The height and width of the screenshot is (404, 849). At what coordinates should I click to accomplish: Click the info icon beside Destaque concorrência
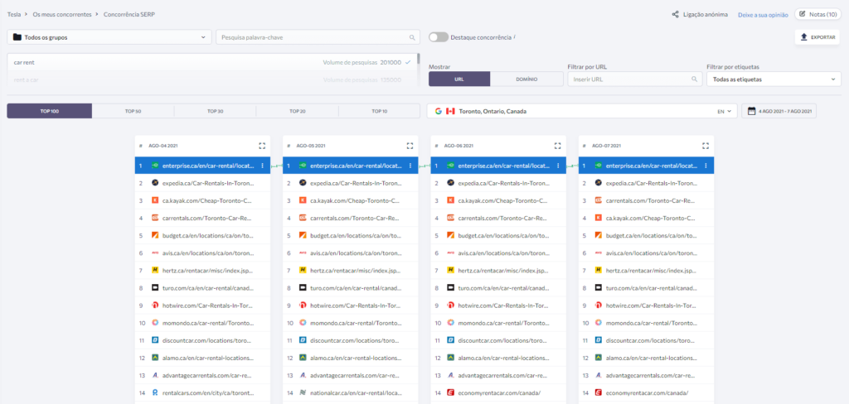coord(514,36)
